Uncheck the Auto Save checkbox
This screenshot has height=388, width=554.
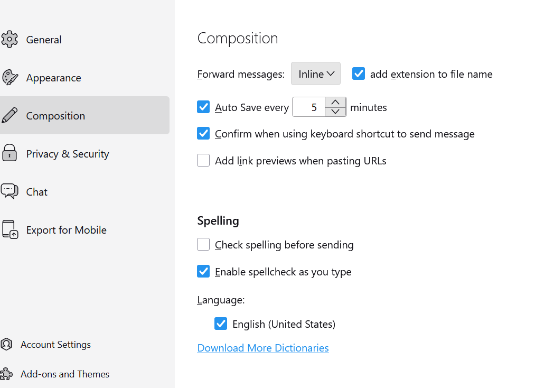[203, 107]
